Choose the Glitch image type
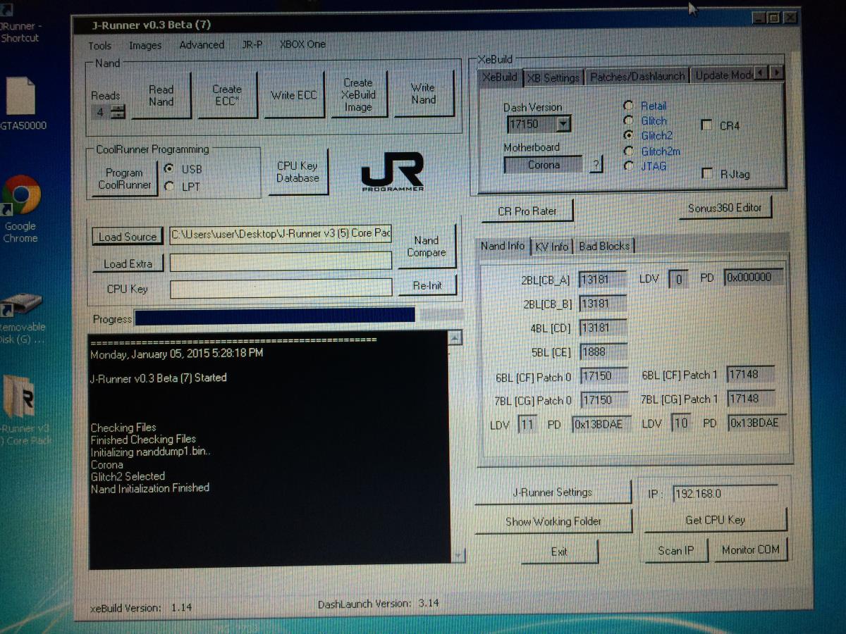The width and height of the screenshot is (846, 634). (628, 120)
